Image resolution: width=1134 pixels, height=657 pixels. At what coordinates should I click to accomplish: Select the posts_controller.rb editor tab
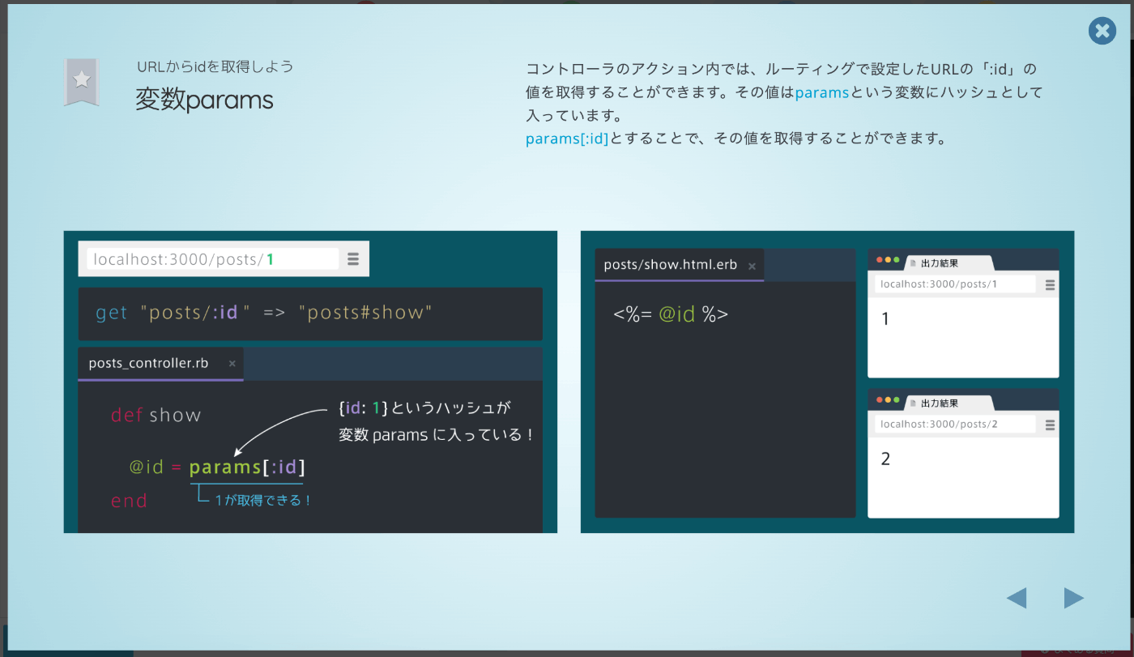[x=160, y=364]
